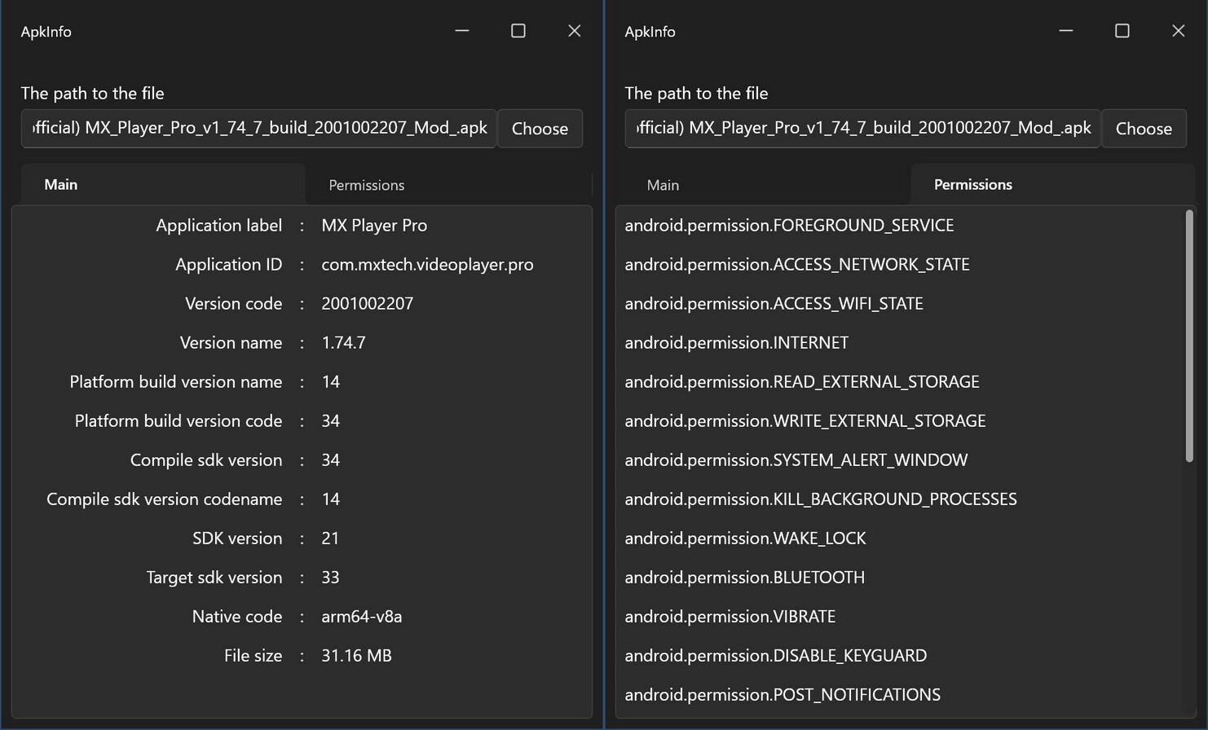Click the permissions list scrollbar thumb
The image size is (1208, 730).
point(1189,336)
